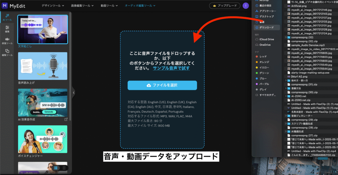Image resolution: width=338 pixels, height=175 pixels.
Task: Expand the compresspng (32) folder in Finder
Action: tap(286, 38)
